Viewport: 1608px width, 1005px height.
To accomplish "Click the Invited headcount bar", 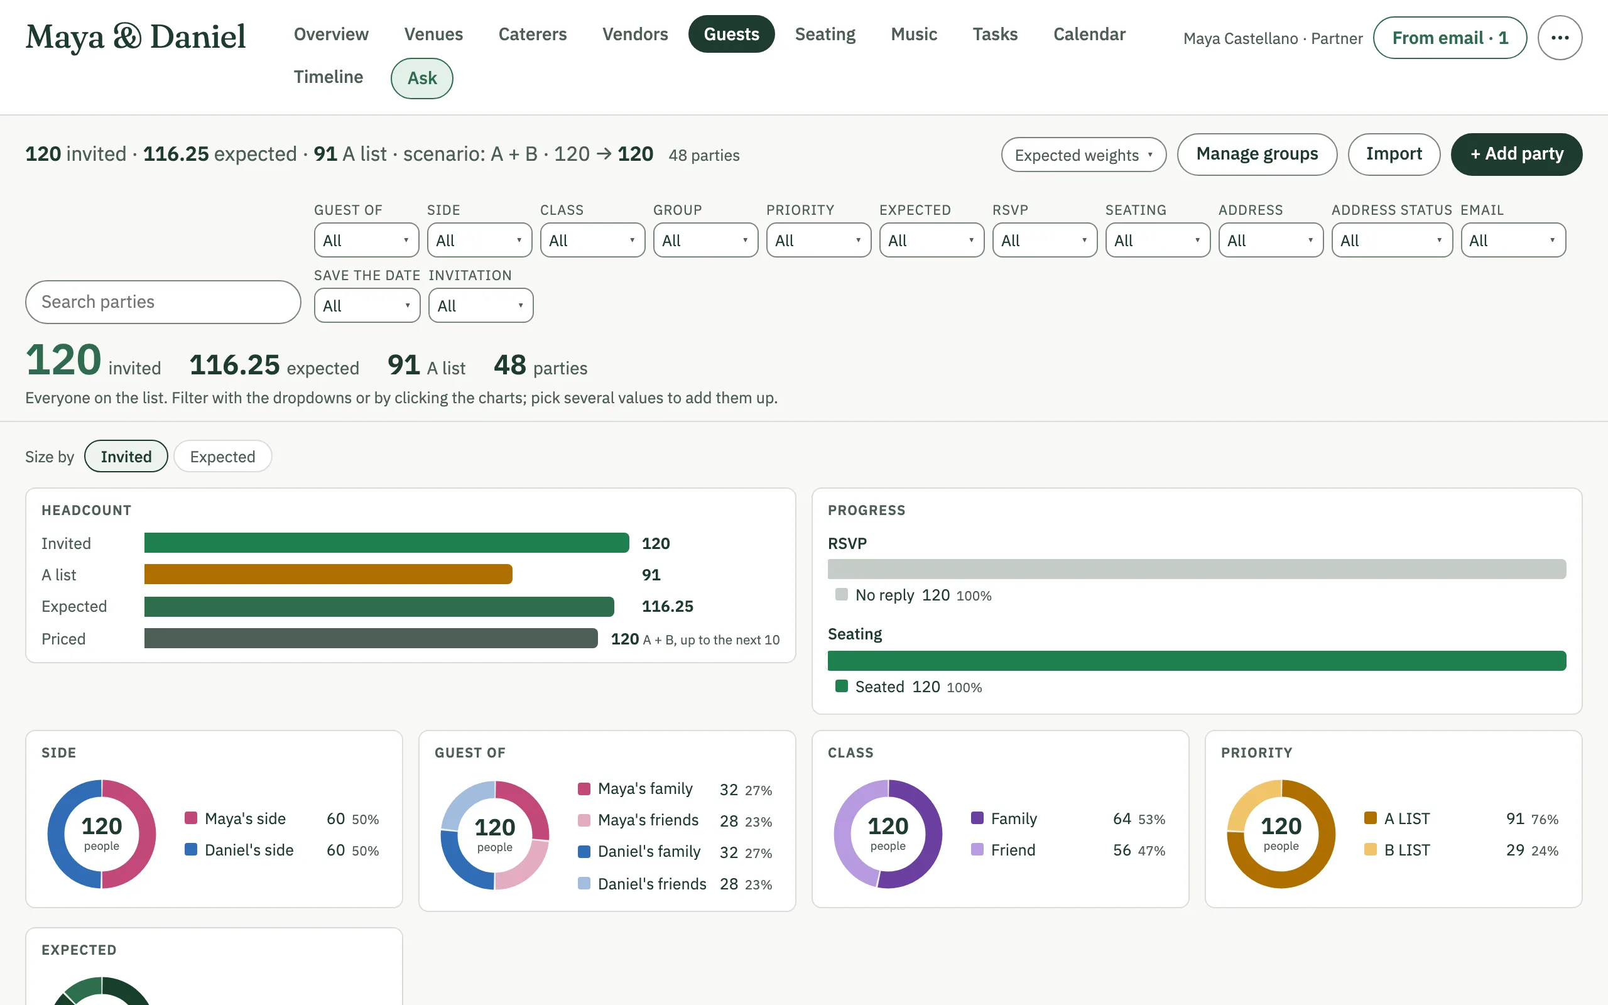I will 386,542.
